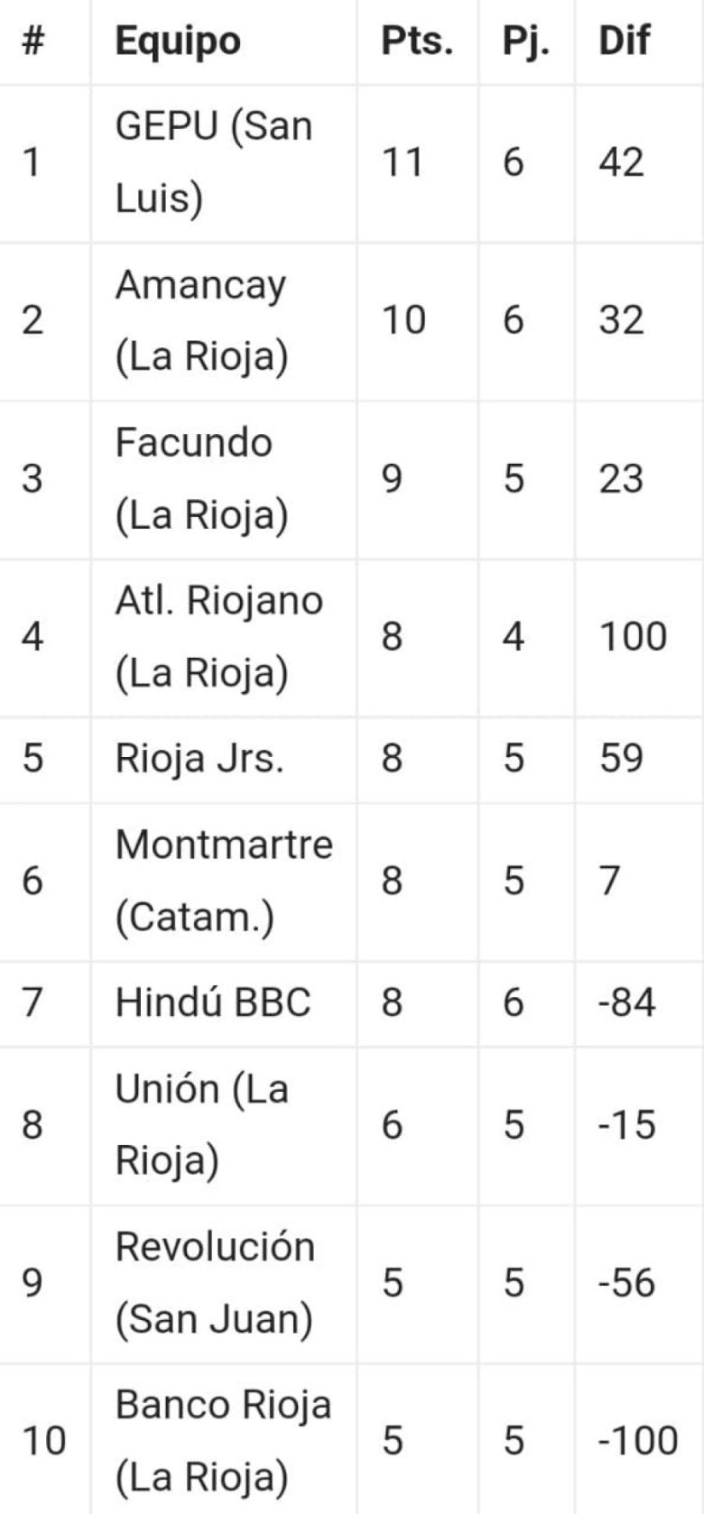Image resolution: width=704 pixels, height=1514 pixels.
Task: Select Atl. Riojano (La Rioja) team name
Action: (x=218, y=637)
